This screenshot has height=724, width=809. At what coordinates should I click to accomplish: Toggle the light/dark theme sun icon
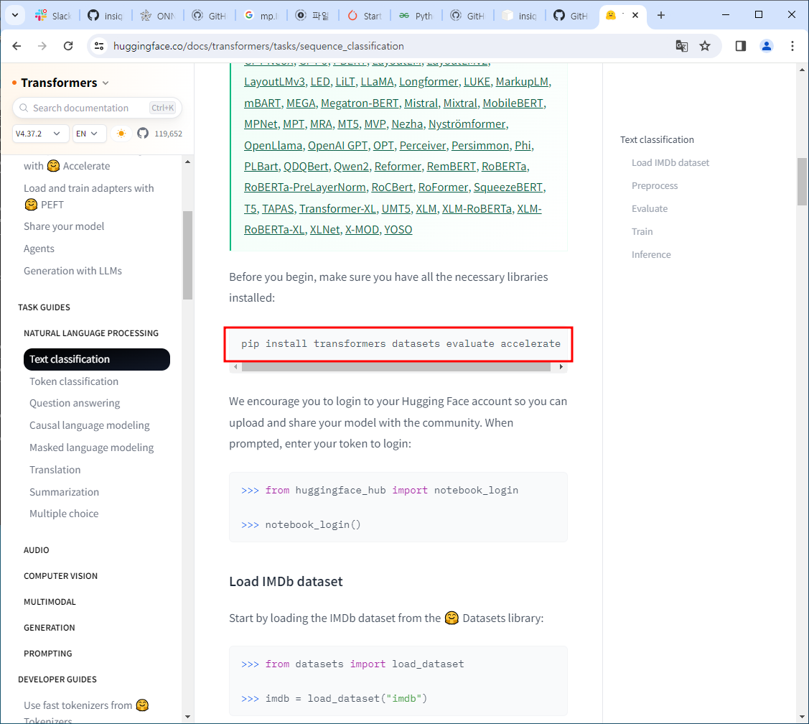tap(121, 133)
